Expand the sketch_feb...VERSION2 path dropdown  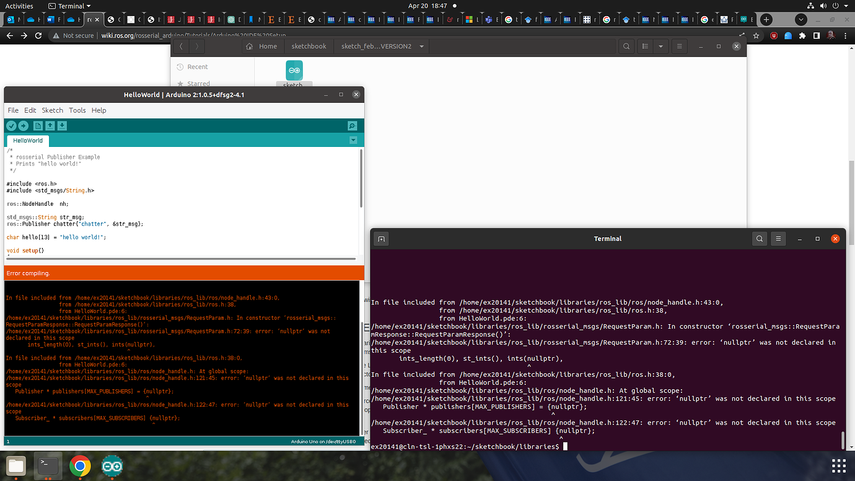[x=422, y=46]
